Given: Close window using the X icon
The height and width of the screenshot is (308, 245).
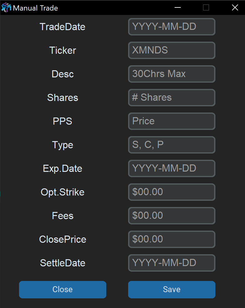Looking at the screenshot, I should coord(235,7).
